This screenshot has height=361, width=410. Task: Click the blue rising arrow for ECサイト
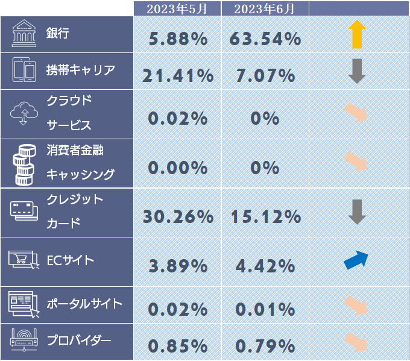(356, 259)
